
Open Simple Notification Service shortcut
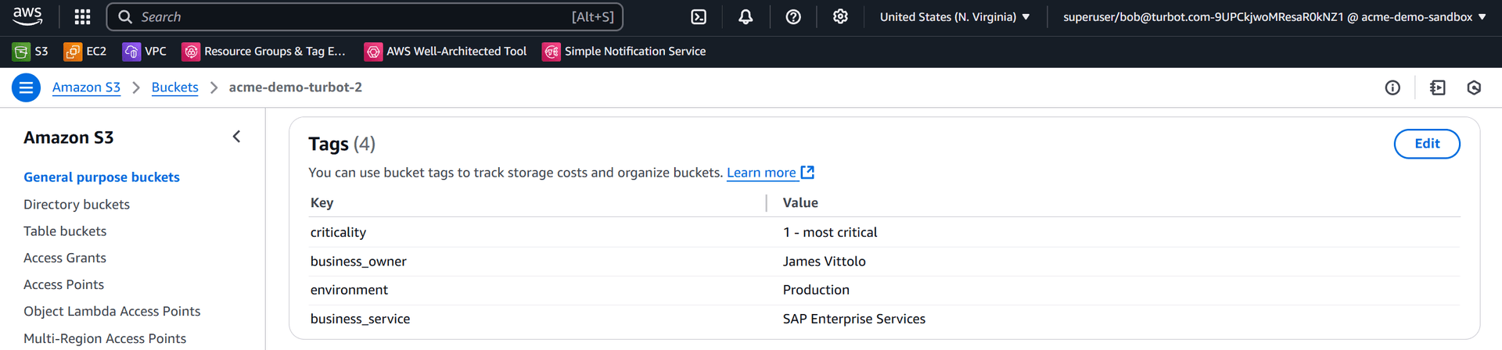pyautogui.click(x=624, y=52)
